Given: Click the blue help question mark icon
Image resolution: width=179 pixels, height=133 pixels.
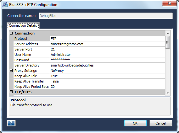Looking at the screenshot, I should point(11,123).
